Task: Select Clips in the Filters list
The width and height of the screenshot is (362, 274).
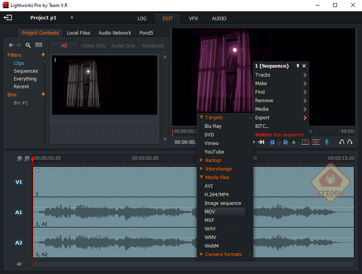Action: 19,63
